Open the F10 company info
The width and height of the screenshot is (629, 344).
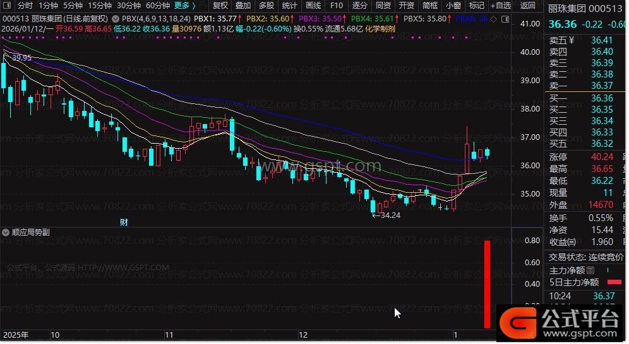coord(337,6)
